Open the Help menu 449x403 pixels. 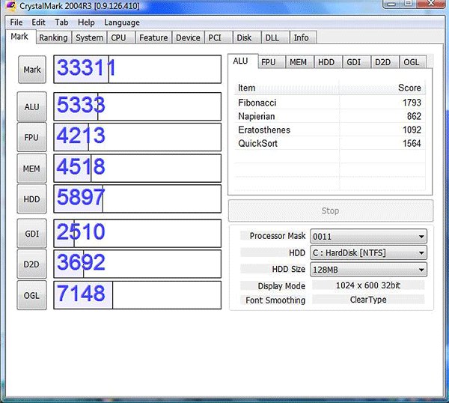point(86,22)
